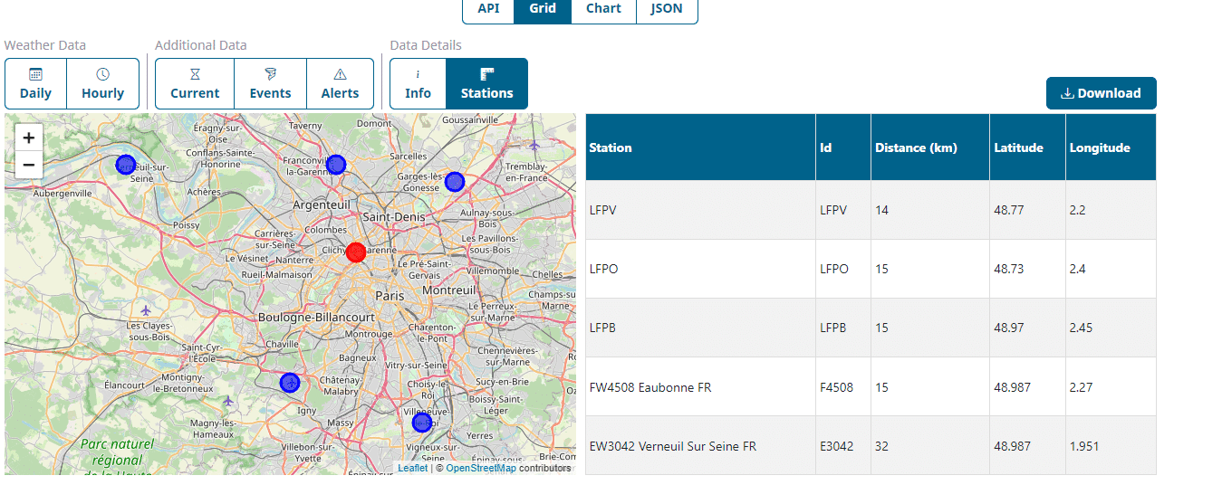Zoom out on the map
This screenshot has width=1222, height=485.
pyautogui.click(x=29, y=165)
